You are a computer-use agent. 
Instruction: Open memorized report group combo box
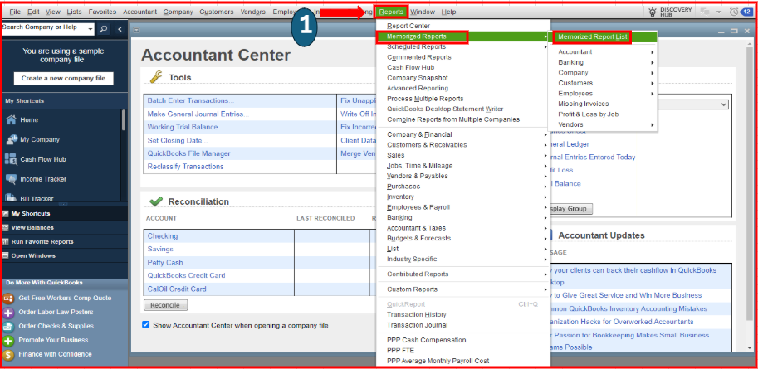click(x=692, y=104)
